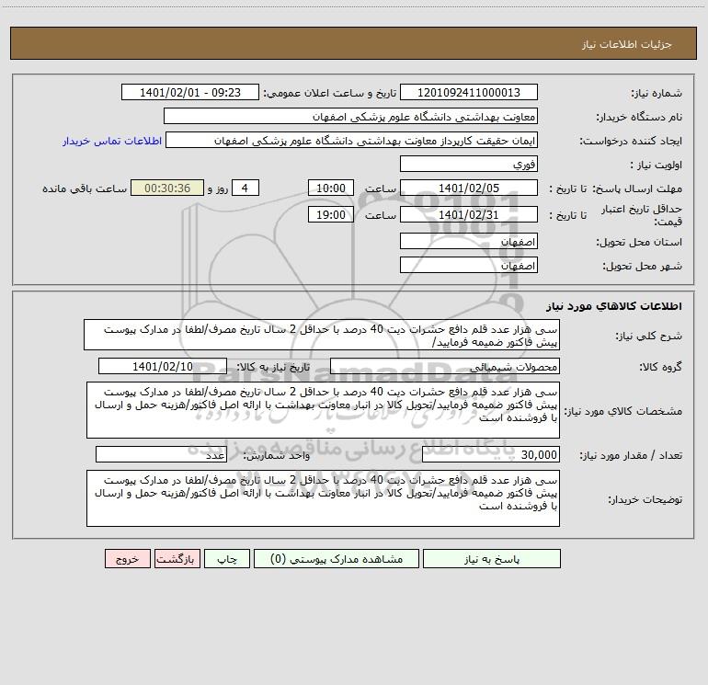Viewport: 708px width, 685px height.
Task: Click the چاپ print button
Action: 227,559
